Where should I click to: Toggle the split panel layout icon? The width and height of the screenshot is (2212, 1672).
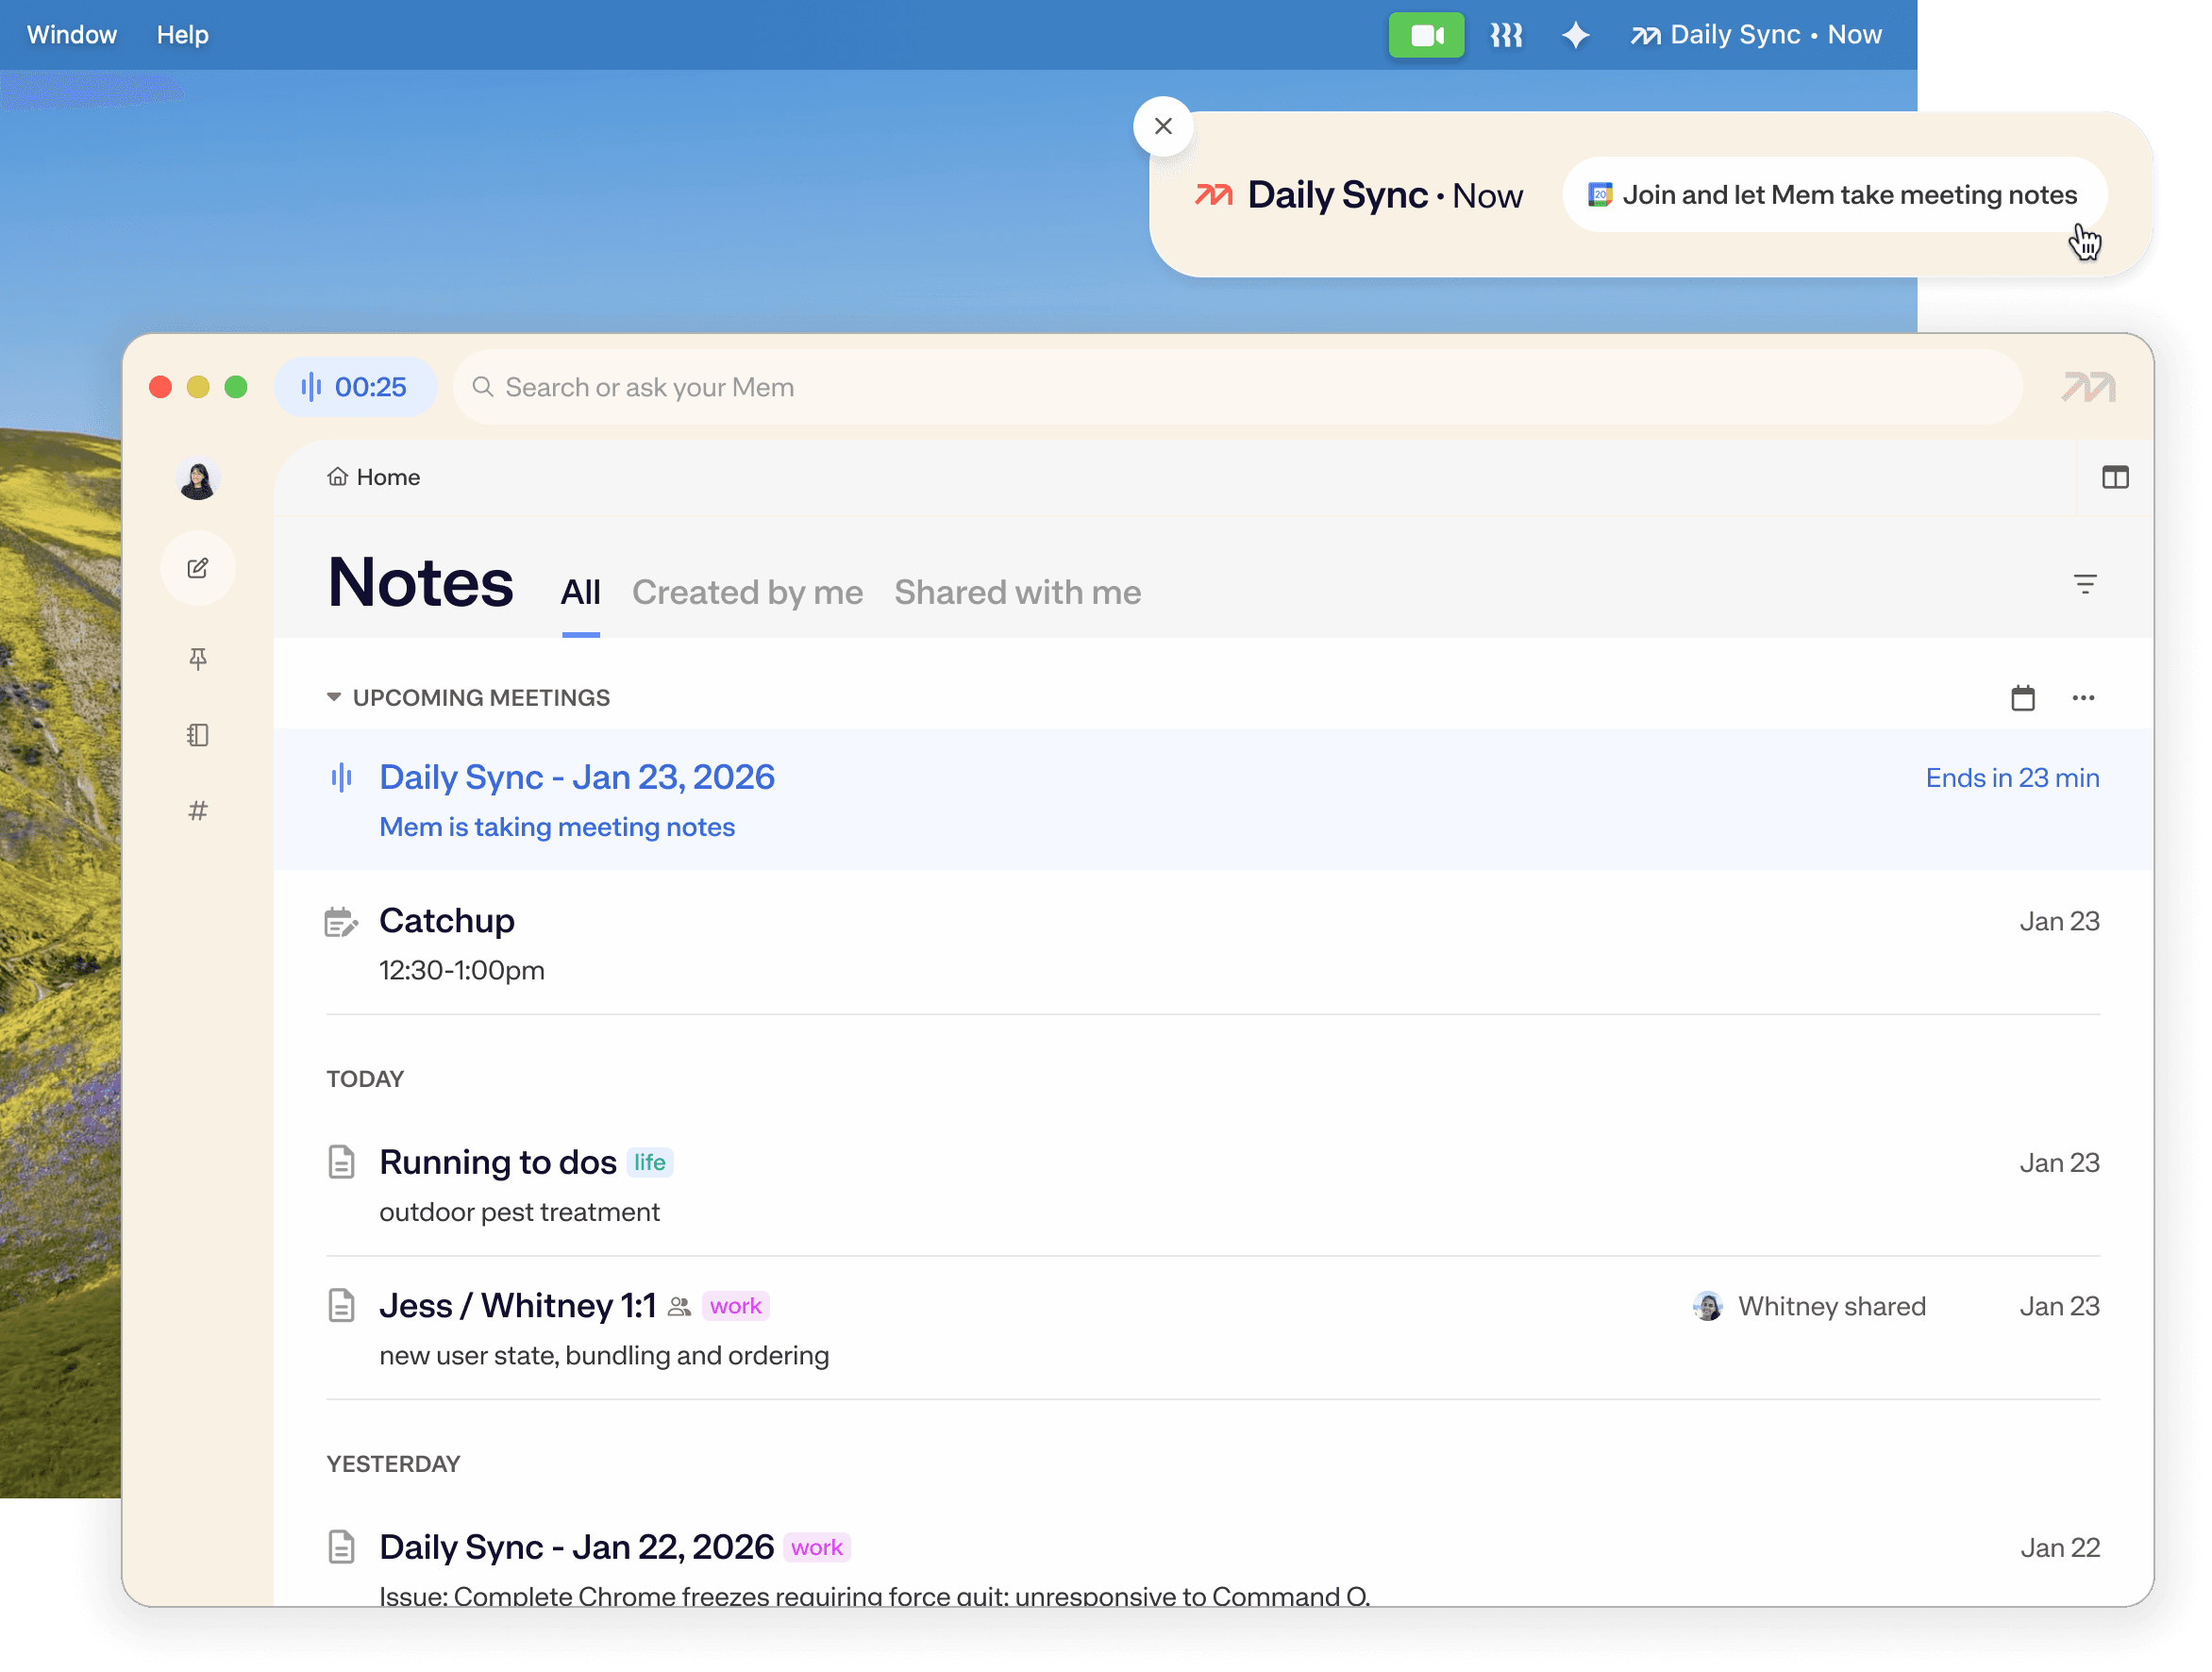click(x=2115, y=477)
